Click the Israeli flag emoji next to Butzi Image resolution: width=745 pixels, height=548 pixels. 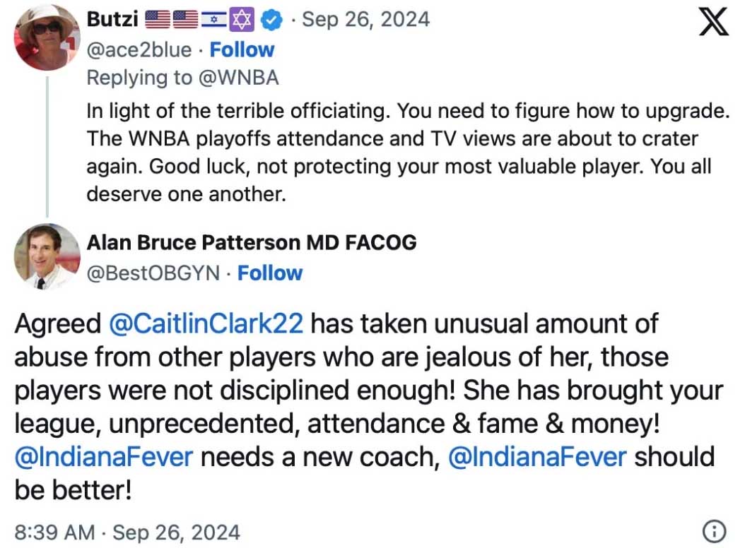tap(213, 20)
